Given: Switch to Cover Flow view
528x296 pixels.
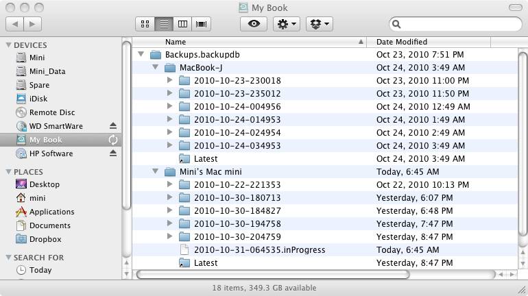Looking at the screenshot, I should click(x=202, y=24).
